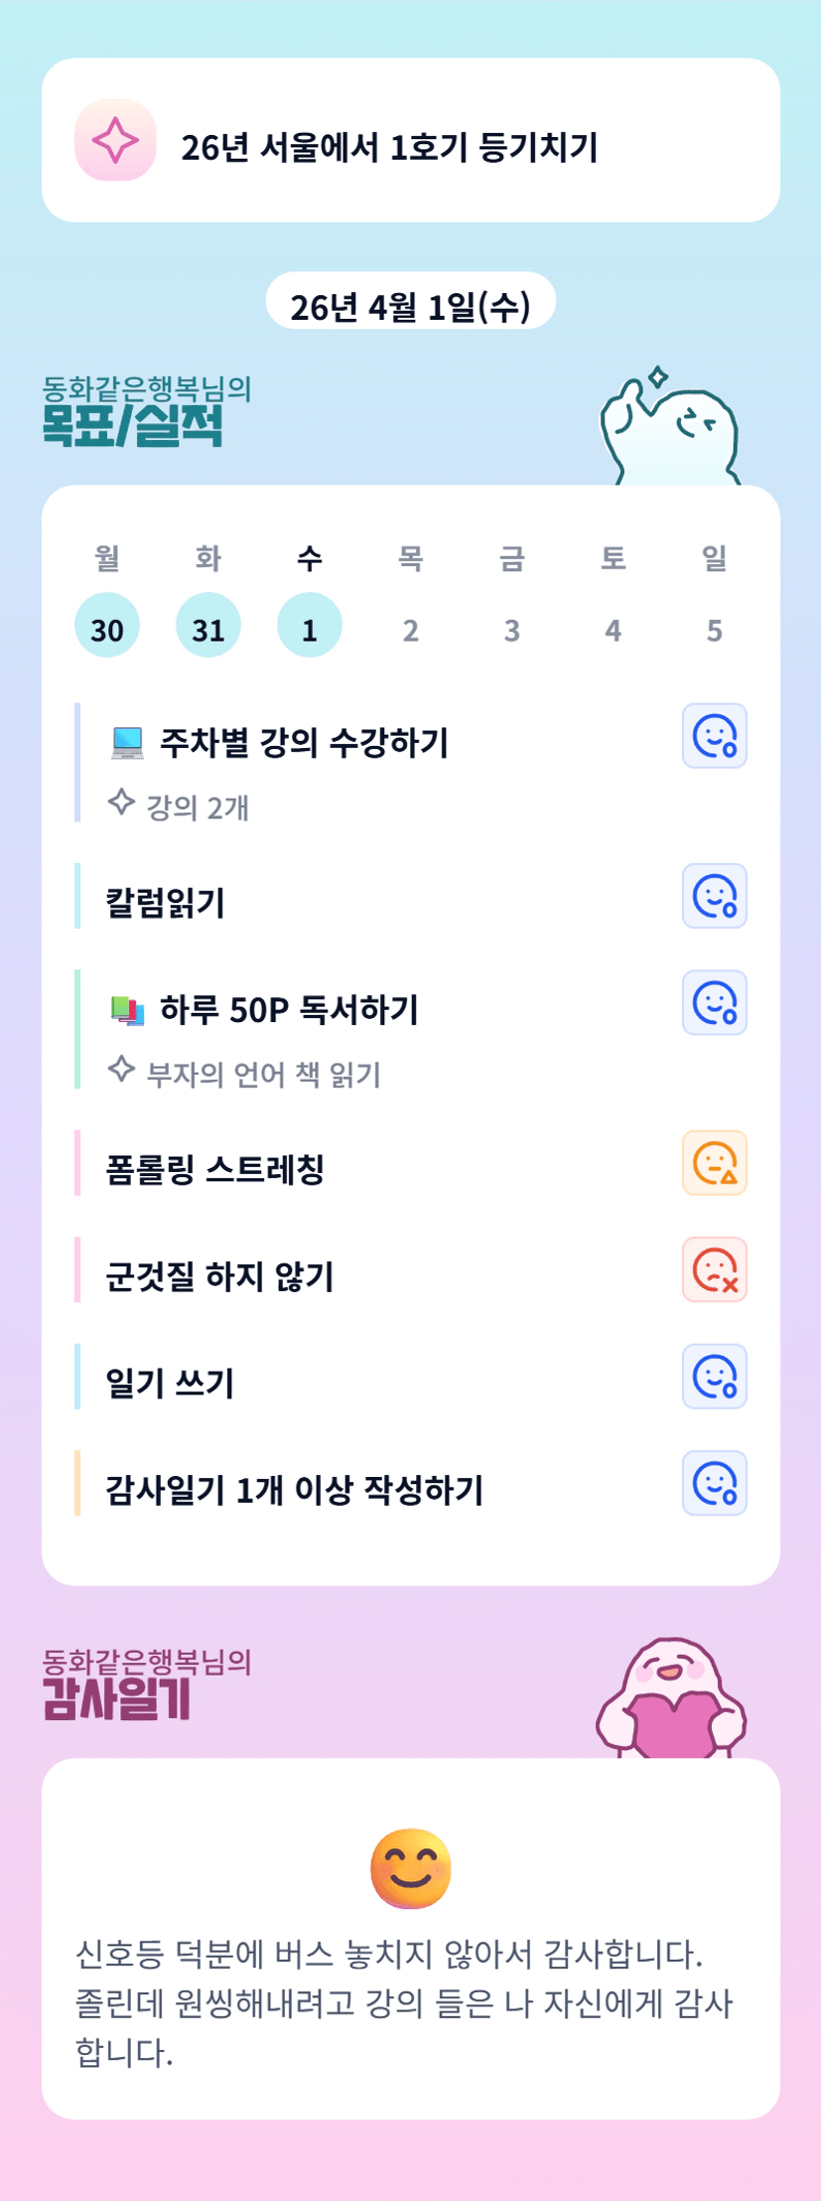
Task: Tap status face icon for 칼럼읽기
Action: click(714, 896)
